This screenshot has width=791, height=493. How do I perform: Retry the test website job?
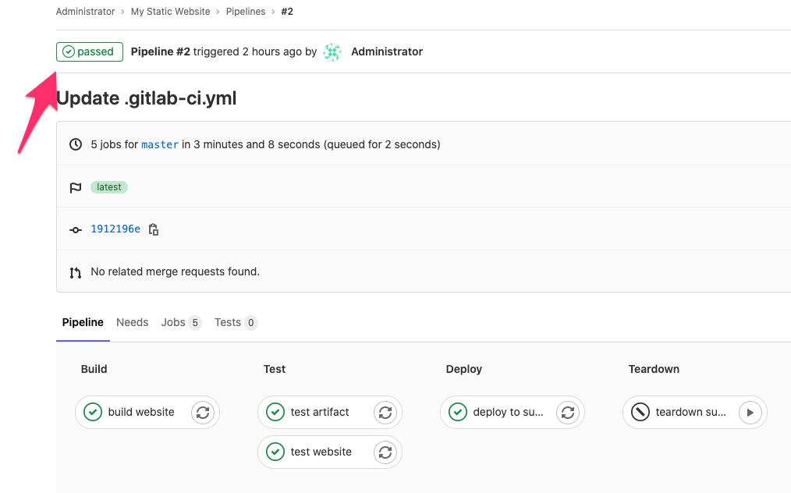pos(385,452)
